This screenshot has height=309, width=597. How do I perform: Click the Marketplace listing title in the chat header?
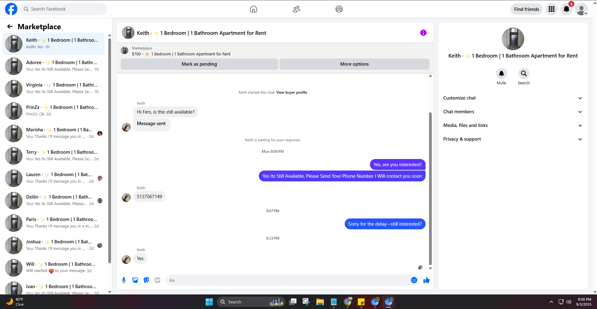[x=202, y=33]
